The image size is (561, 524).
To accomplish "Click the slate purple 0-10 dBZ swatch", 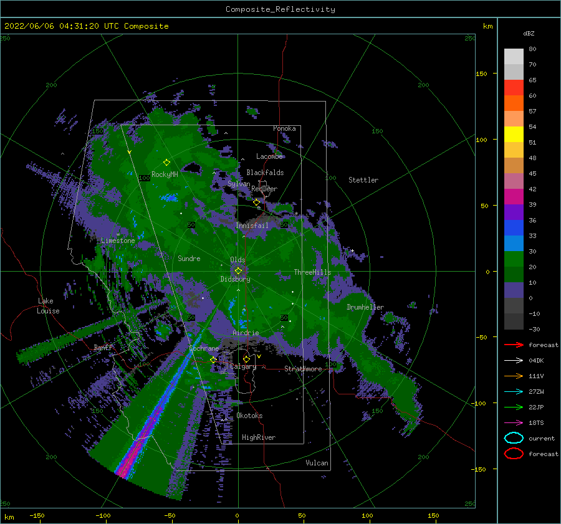I will 514,290.
